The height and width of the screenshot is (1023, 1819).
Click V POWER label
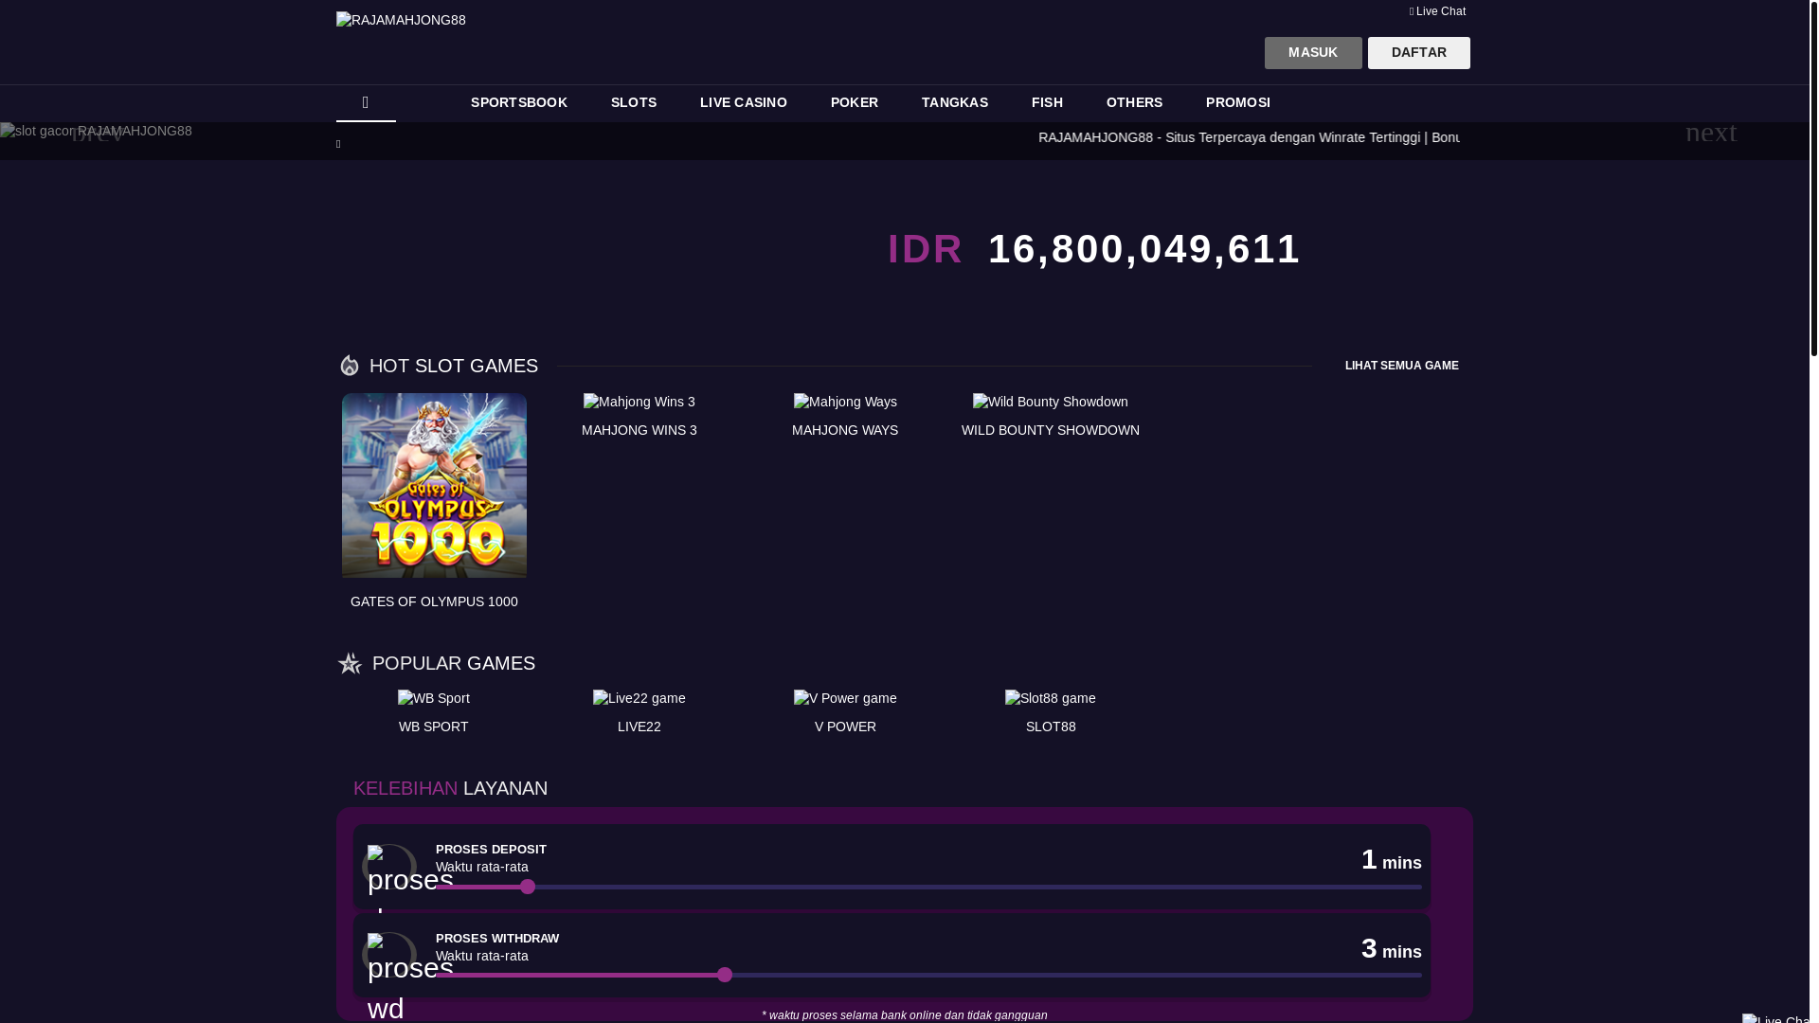pos(845,727)
